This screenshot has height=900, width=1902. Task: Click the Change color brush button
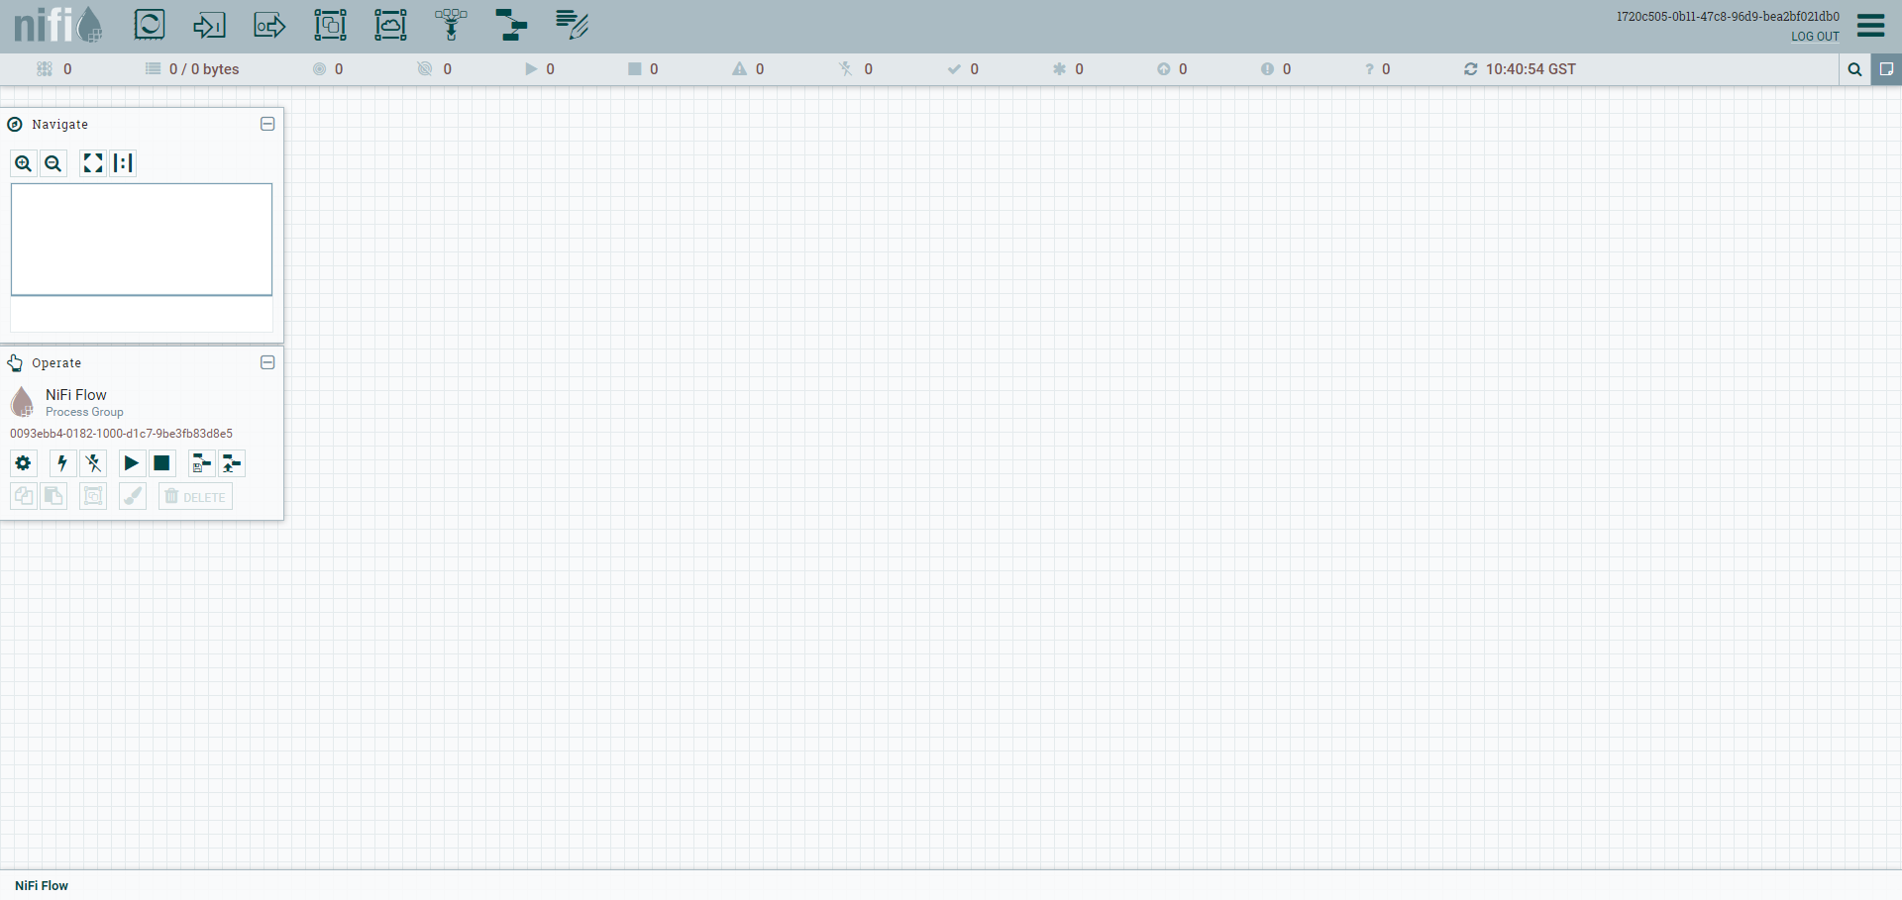tap(132, 496)
